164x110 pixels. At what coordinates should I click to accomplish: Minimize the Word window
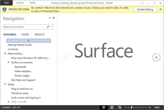point(148,3)
